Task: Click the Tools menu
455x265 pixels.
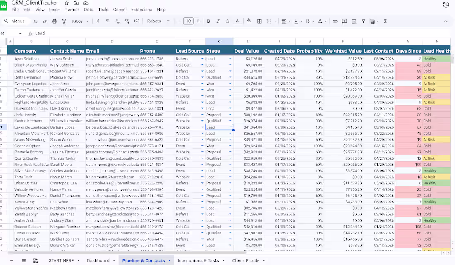Action: [x=103, y=10]
